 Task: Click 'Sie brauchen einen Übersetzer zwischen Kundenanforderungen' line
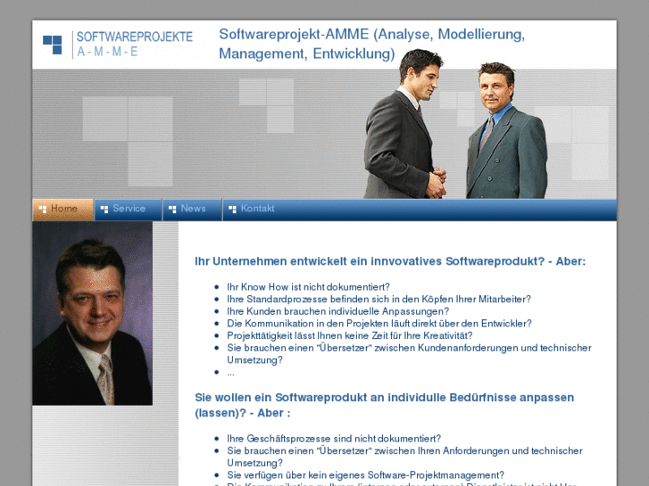point(409,354)
